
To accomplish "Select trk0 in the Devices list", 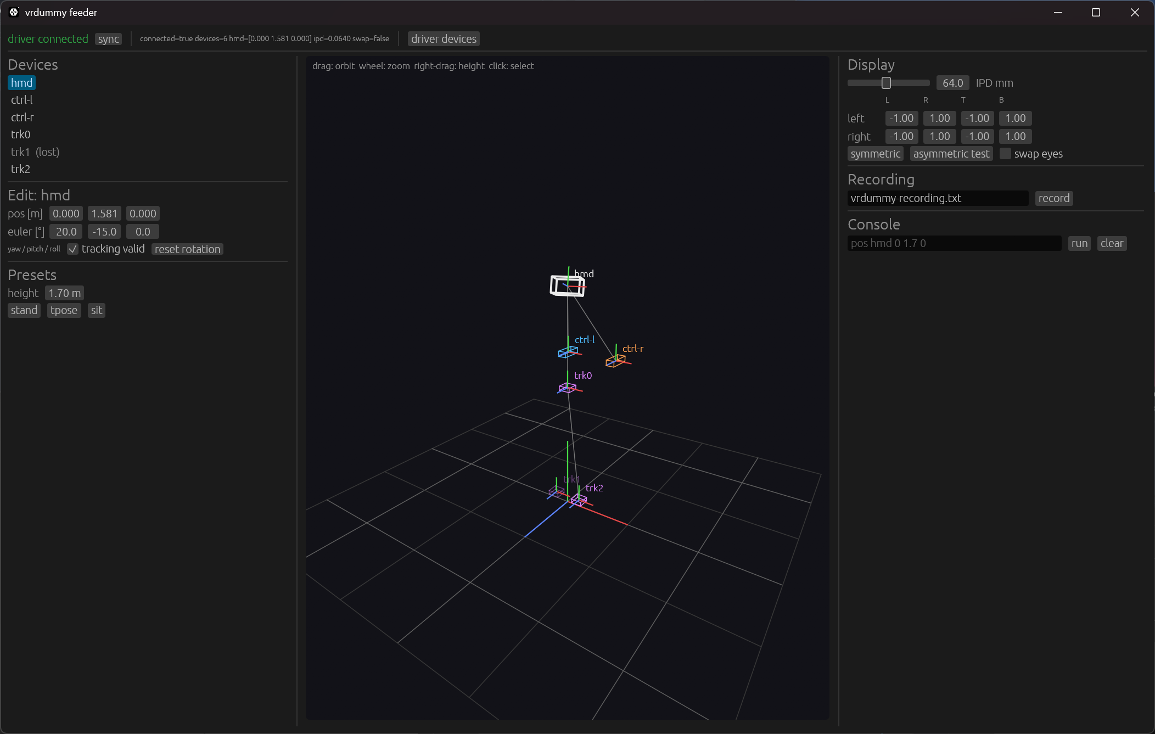I will coord(20,135).
